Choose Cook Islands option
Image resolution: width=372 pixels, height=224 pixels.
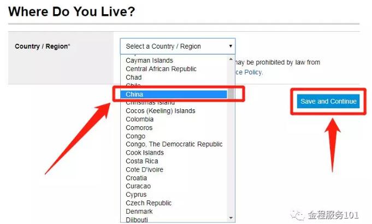145,153
